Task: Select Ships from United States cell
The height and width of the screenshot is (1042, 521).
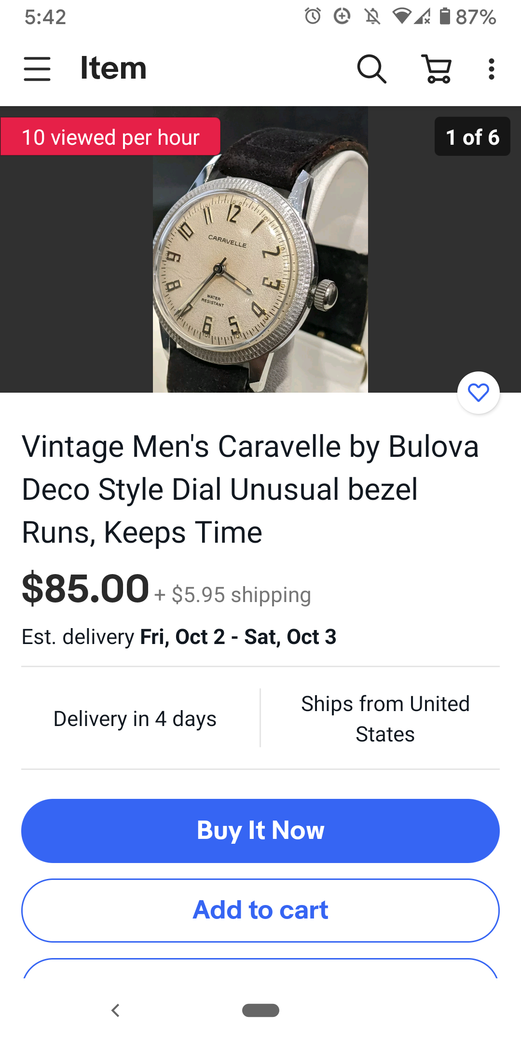Action: [x=385, y=719]
